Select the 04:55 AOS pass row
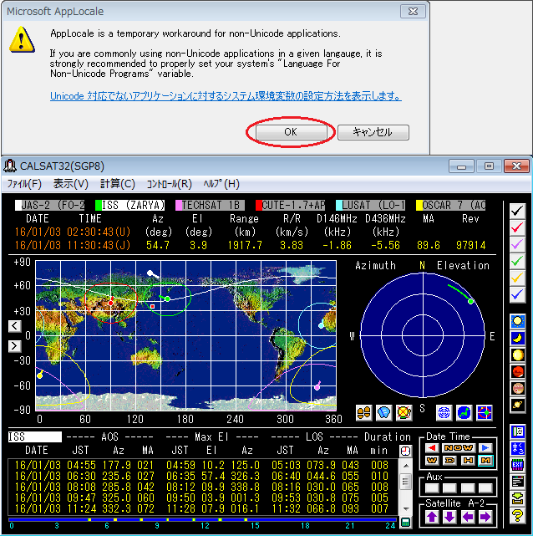Screen dimensions: 533x536 click(x=202, y=465)
